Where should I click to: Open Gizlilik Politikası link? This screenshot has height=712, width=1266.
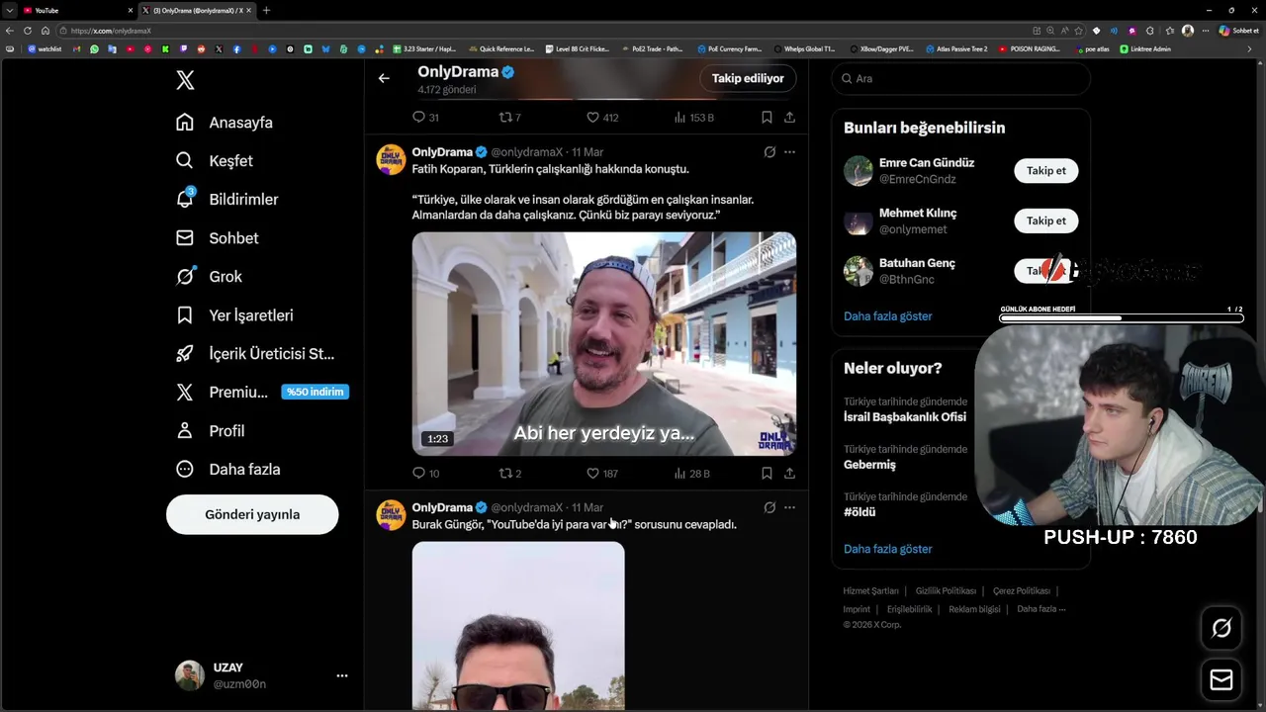946,591
